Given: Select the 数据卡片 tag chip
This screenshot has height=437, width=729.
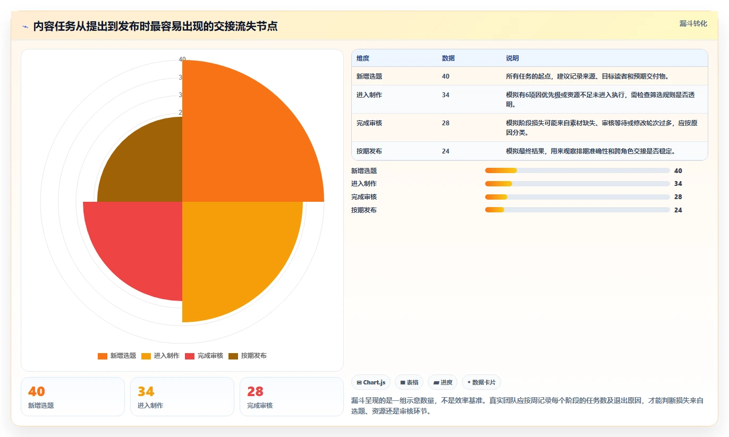Looking at the screenshot, I should pyautogui.click(x=481, y=382).
